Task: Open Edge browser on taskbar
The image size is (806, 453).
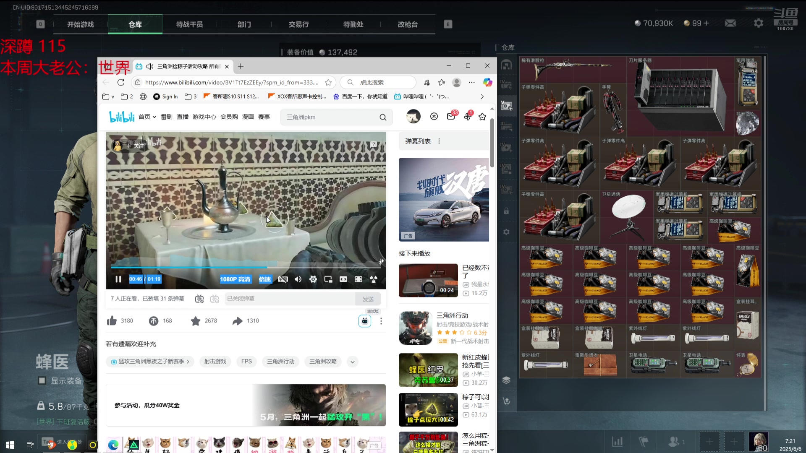Action: pyautogui.click(x=113, y=445)
